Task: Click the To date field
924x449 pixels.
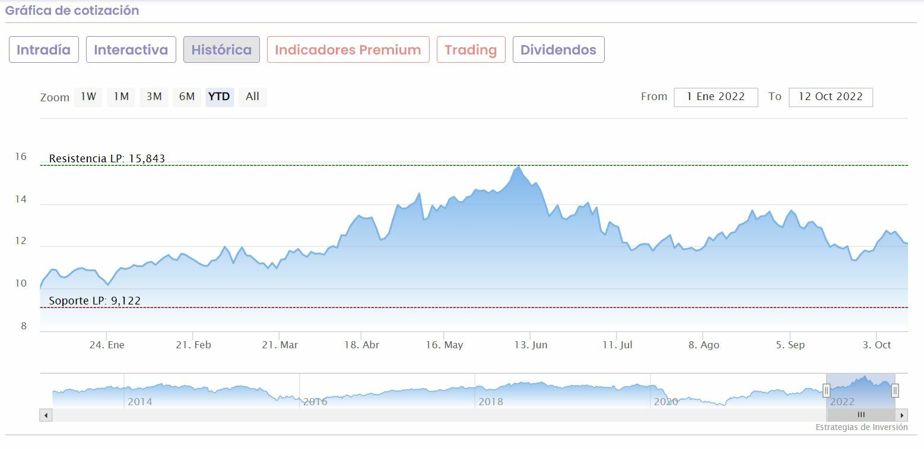Action: 830,97
